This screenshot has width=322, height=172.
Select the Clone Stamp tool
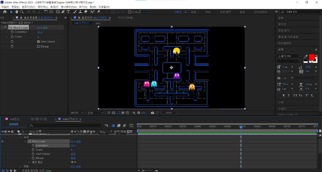tap(81, 12)
